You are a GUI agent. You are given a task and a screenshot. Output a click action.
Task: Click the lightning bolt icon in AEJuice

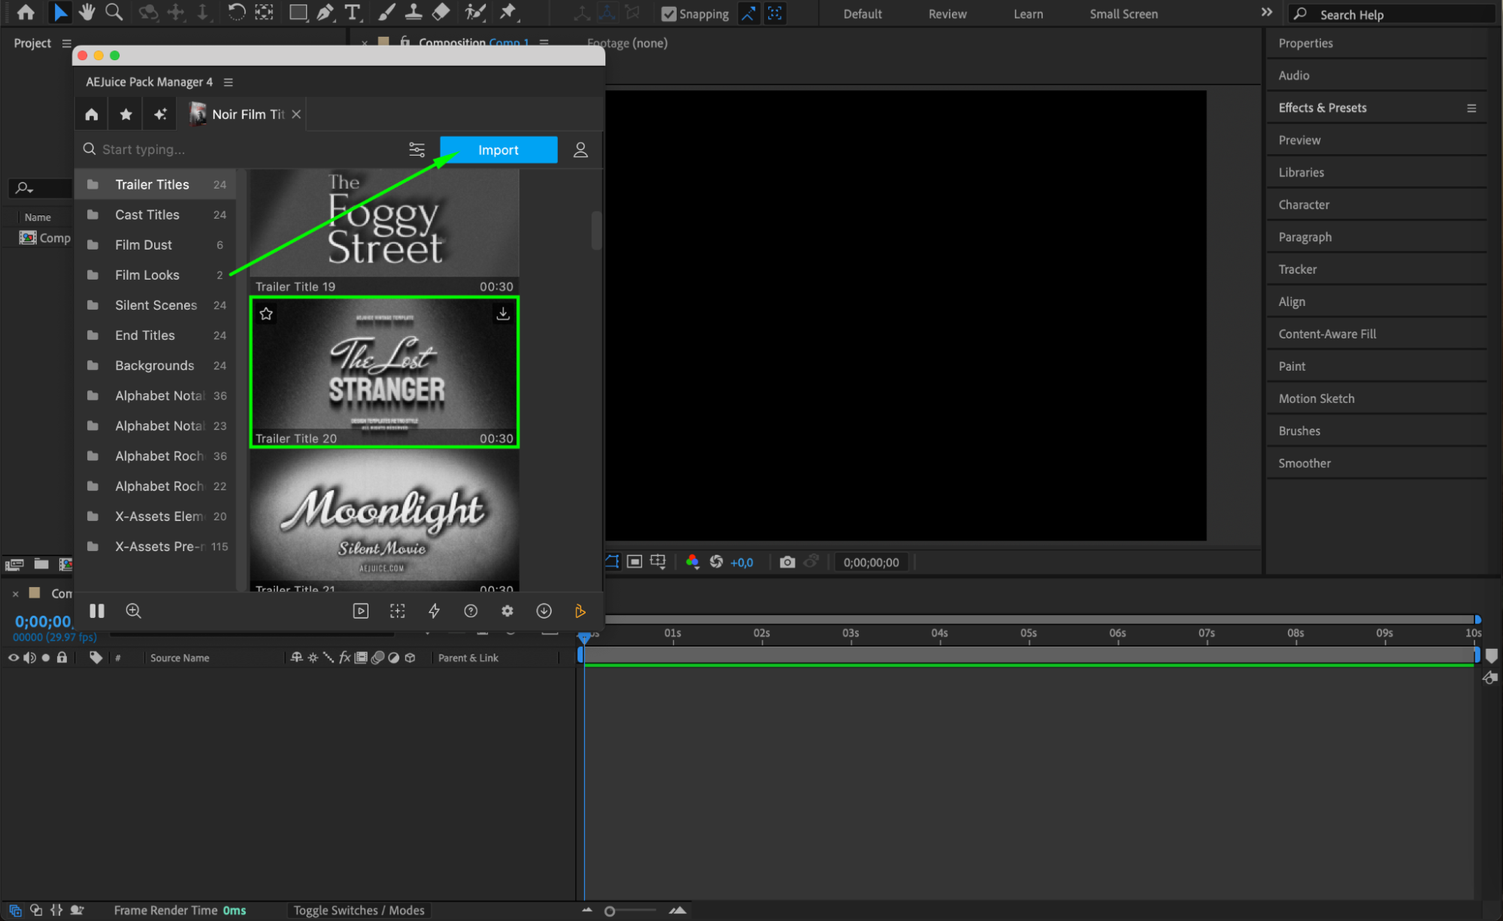tap(434, 611)
